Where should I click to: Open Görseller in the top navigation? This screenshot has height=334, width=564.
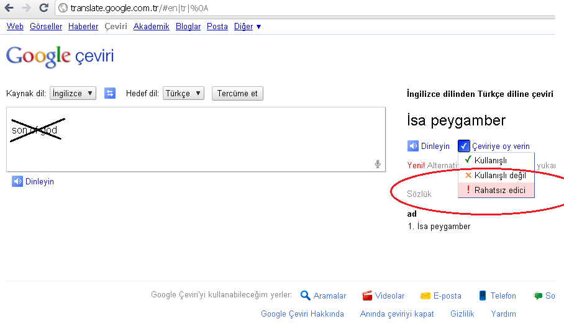coord(46,26)
